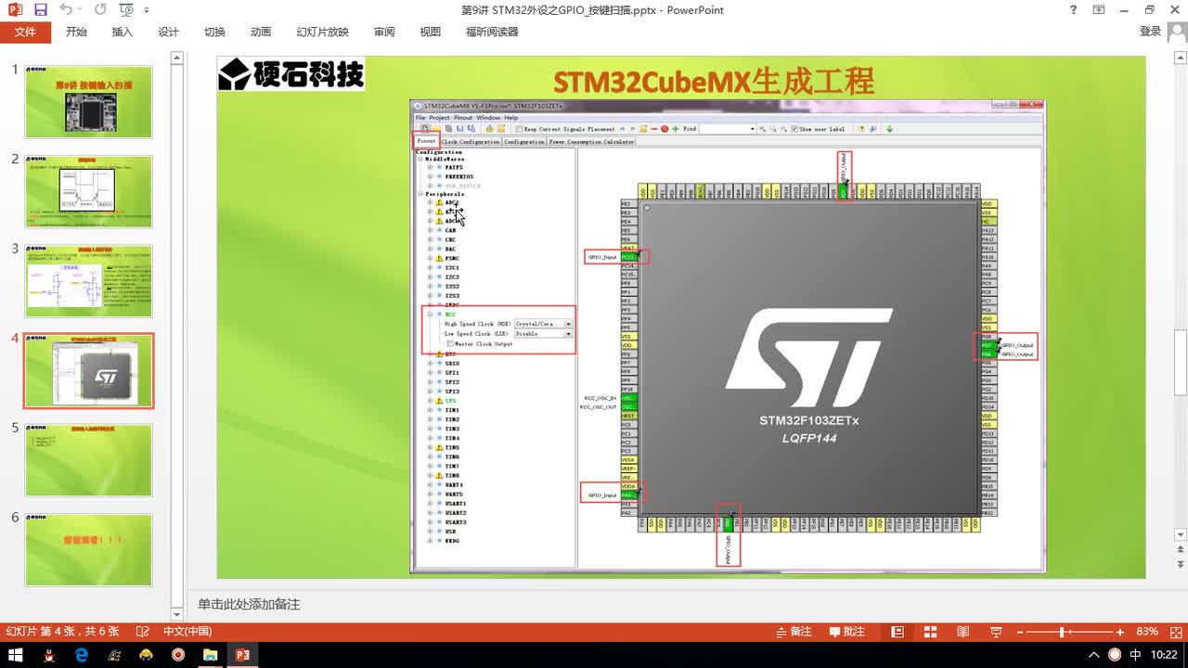
Task: Open PowerPoint Help question mark
Action: (1074, 9)
